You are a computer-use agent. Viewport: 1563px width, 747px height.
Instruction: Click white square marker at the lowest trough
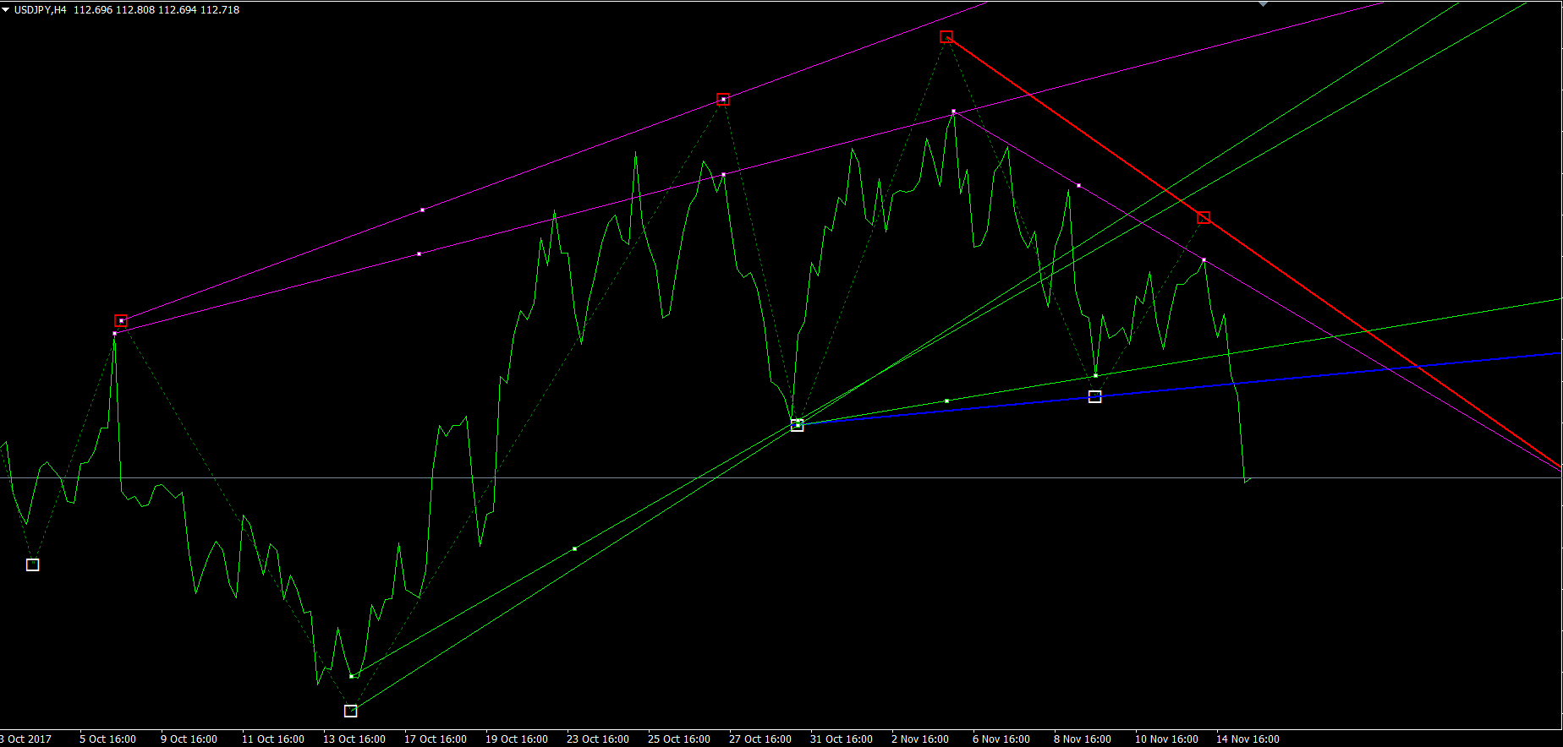coord(351,711)
